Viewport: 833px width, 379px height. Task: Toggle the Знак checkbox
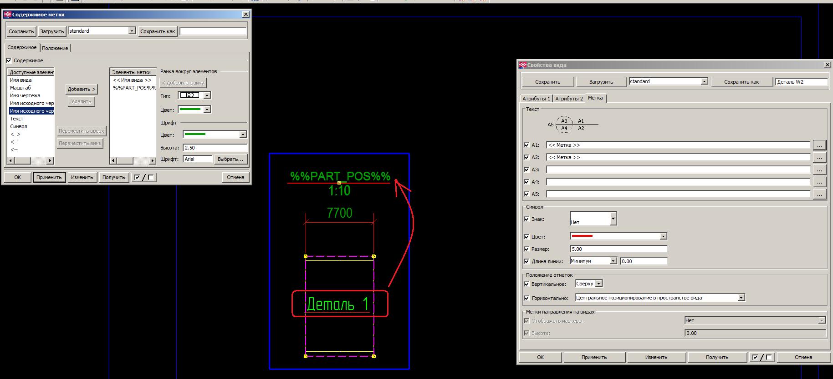tap(527, 219)
